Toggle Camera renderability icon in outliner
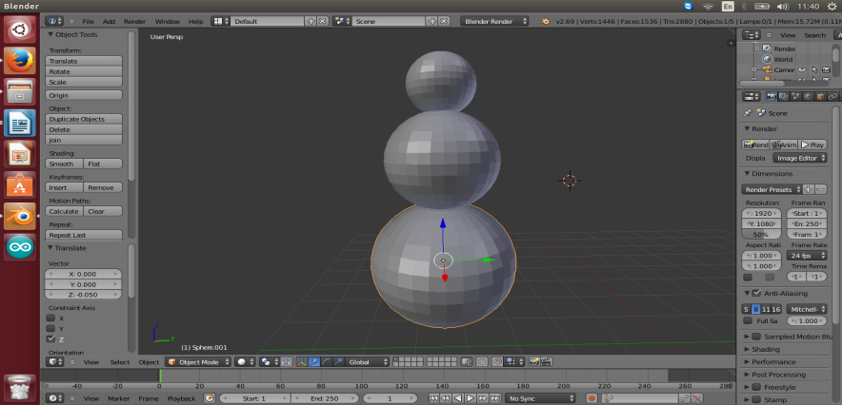 [827, 69]
